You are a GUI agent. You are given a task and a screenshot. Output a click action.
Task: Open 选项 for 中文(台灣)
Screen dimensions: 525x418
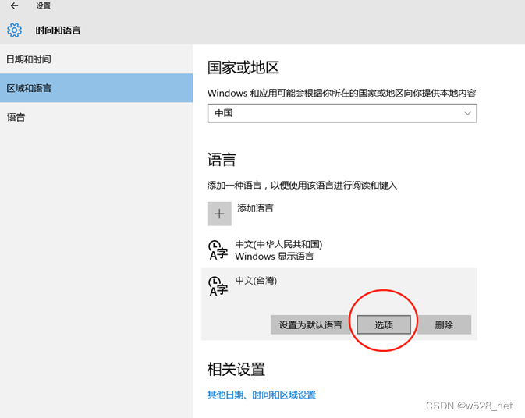384,324
